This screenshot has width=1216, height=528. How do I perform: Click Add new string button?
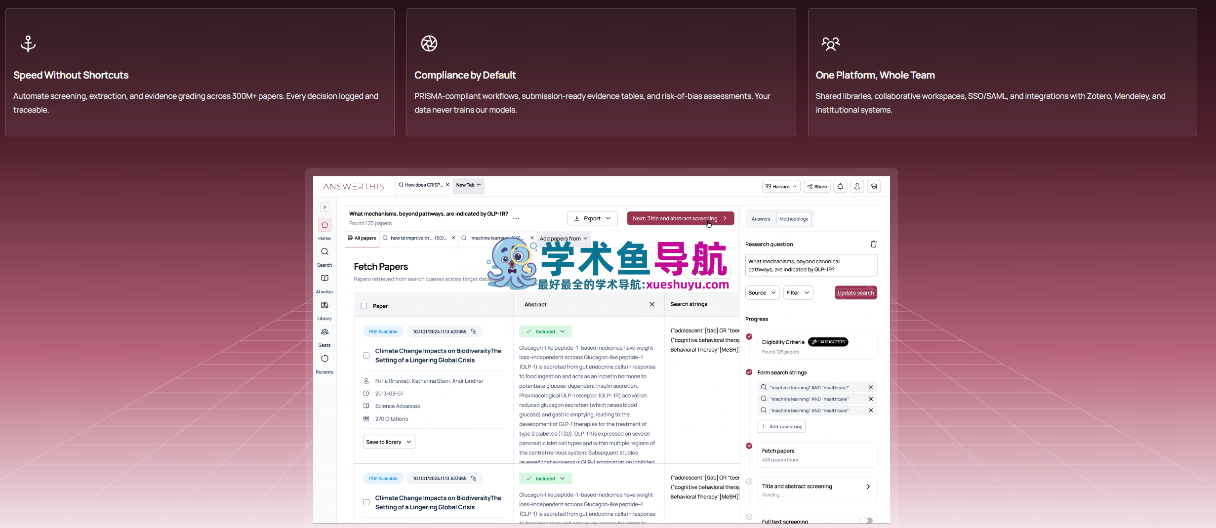781,426
